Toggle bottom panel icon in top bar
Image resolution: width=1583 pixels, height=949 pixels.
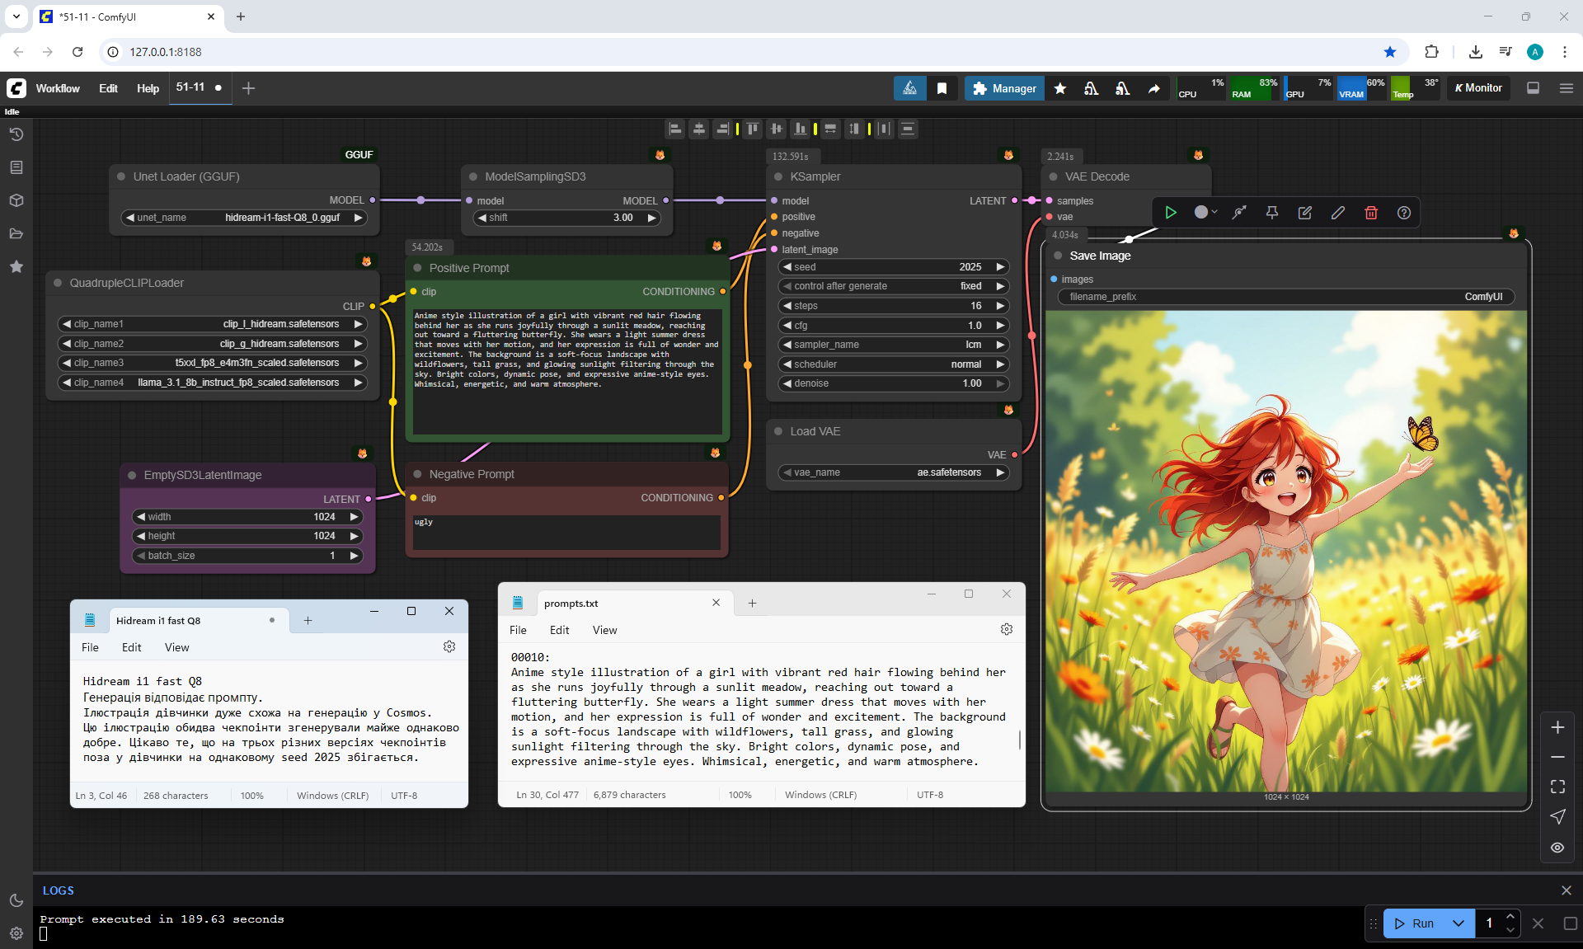tap(1534, 88)
